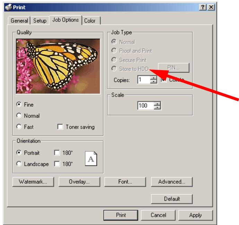Decrease Scale value with down arrow
The width and height of the screenshot is (239, 225).
coord(157,107)
